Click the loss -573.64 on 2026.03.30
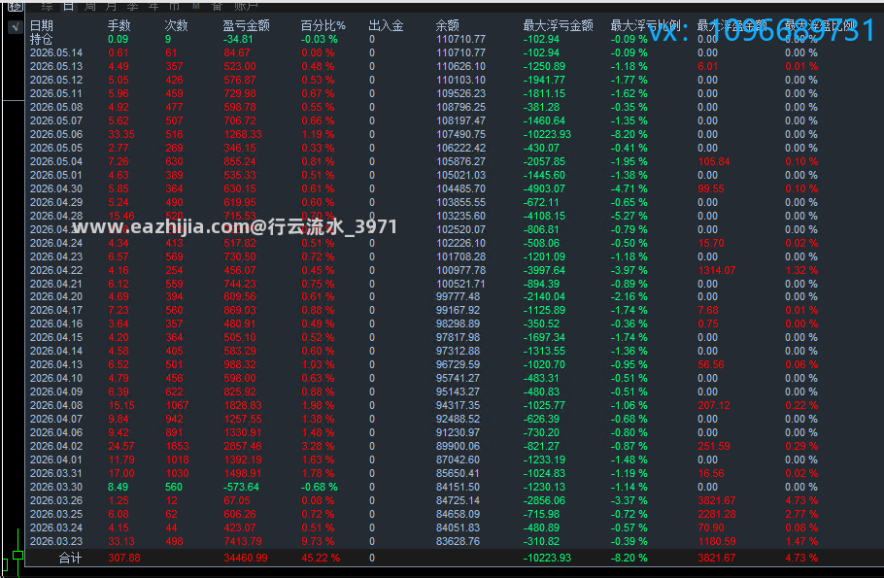 (241, 487)
